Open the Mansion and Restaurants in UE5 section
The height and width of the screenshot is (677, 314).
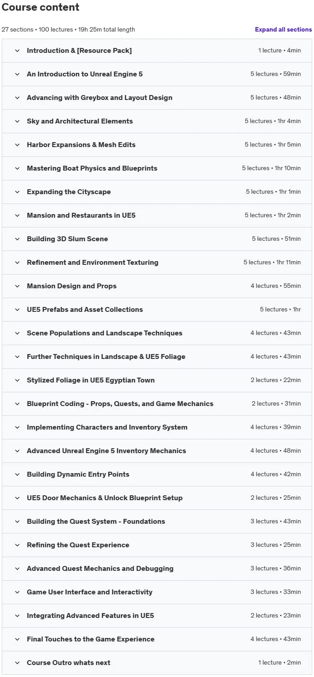pos(157,215)
